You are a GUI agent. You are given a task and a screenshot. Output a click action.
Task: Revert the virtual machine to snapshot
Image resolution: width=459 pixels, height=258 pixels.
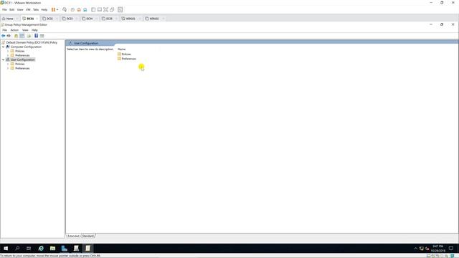pos(79,9)
